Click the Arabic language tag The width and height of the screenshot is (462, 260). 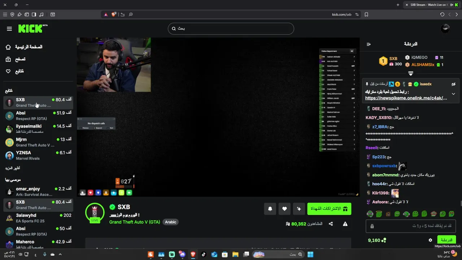click(x=171, y=222)
